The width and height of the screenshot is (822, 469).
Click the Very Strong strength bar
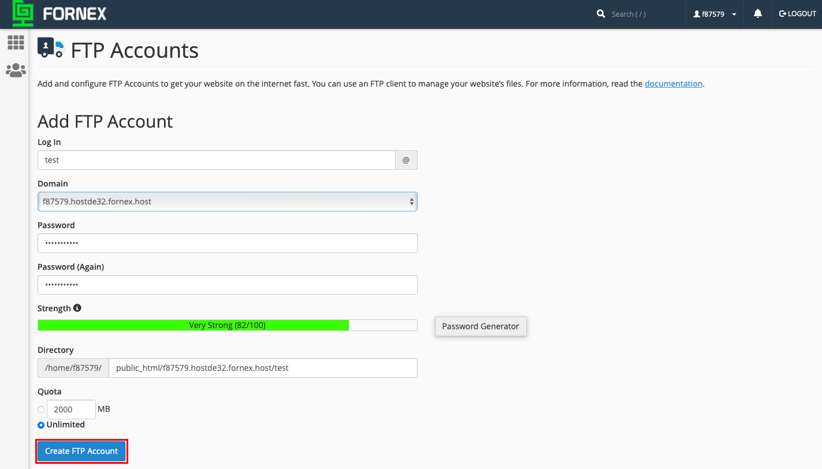(228, 325)
